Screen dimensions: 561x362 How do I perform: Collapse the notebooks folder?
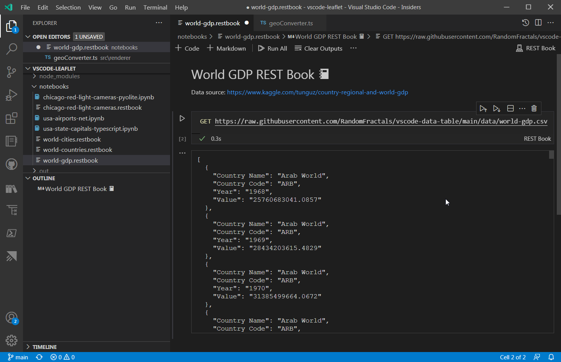click(x=54, y=87)
